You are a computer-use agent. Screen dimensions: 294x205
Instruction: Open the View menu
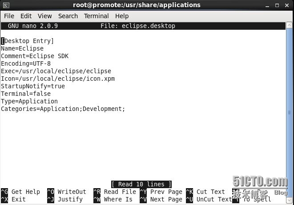click(44, 16)
